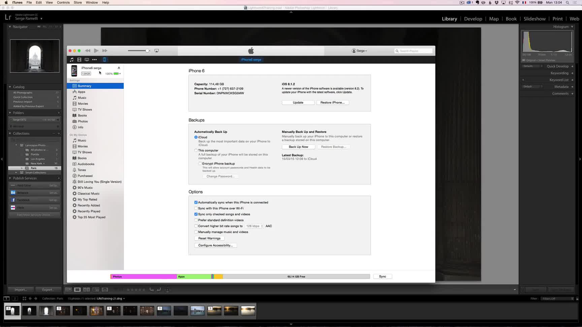
Task: Open the TV Shows monitor icon in iTunes toolbar
Action: 87,60
